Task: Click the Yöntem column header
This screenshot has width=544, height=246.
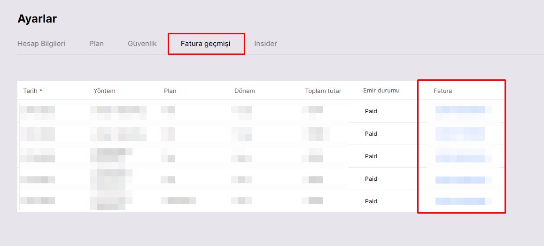Action: click(x=104, y=91)
